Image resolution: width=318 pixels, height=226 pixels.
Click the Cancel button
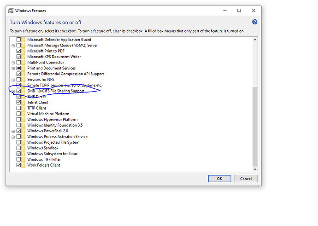click(x=246, y=179)
